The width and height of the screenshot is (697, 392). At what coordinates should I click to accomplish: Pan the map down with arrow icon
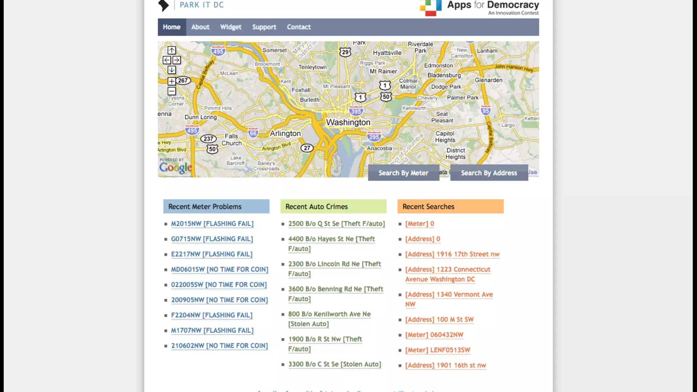[x=172, y=70]
